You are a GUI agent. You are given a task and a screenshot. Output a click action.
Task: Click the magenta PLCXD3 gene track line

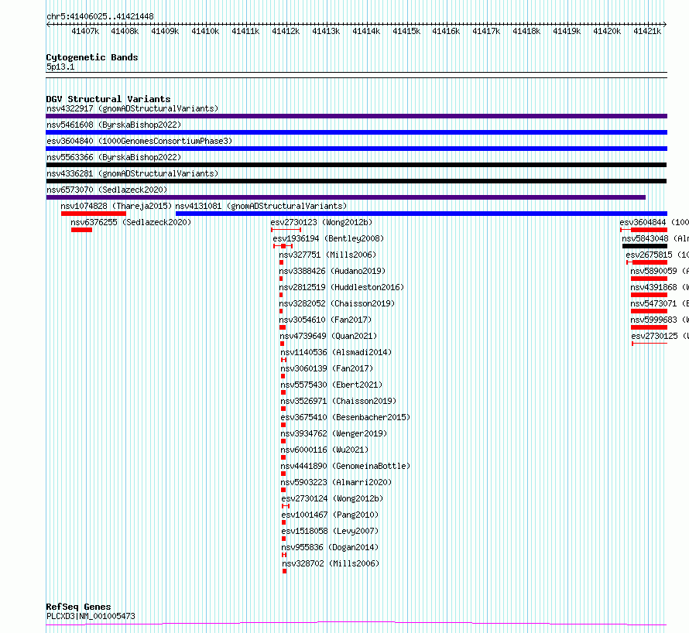tap(356, 623)
